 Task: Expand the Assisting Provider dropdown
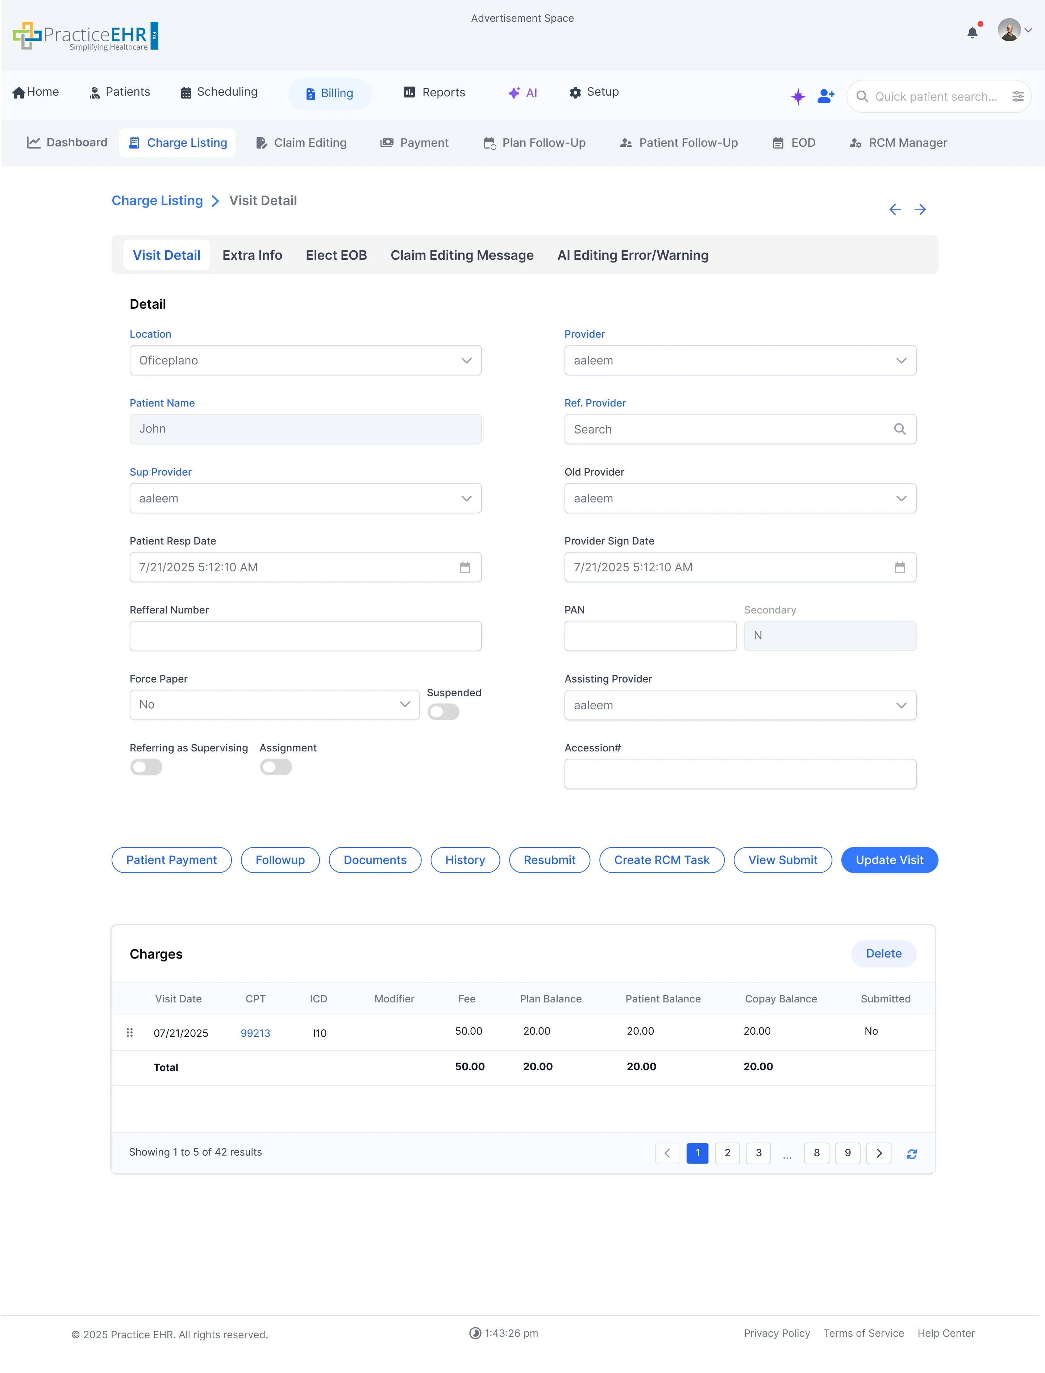(x=740, y=705)
